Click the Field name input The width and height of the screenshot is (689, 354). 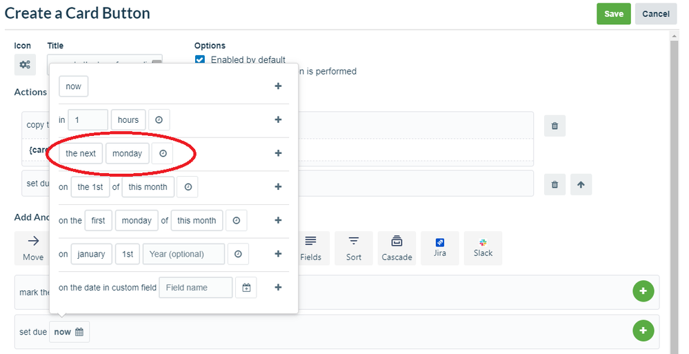point(196,288)
